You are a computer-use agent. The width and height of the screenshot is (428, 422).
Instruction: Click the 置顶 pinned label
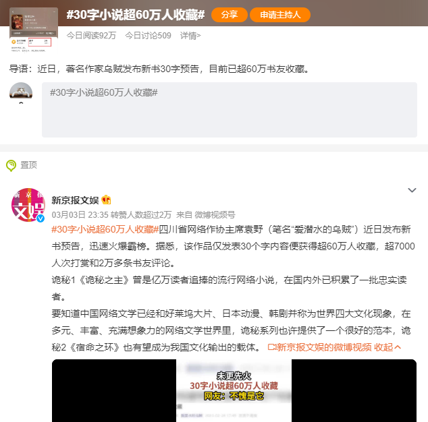point(28,165)
